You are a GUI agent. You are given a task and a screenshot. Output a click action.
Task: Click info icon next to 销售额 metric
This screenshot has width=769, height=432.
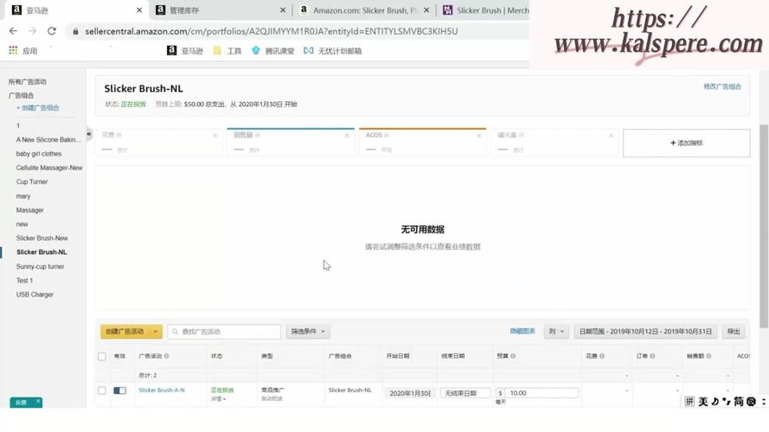(258, 135)
